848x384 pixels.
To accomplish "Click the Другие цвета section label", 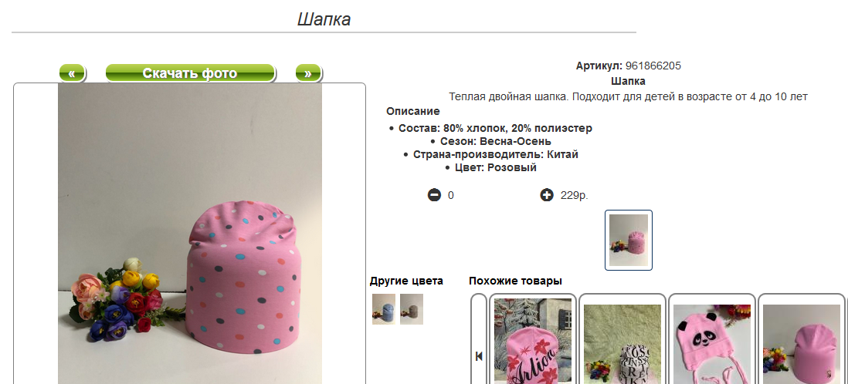I will point(407,281).
